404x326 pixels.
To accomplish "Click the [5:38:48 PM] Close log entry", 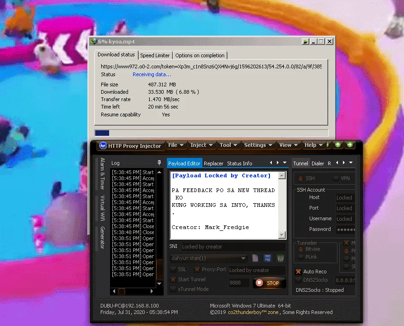I will (x=133, y=232).
